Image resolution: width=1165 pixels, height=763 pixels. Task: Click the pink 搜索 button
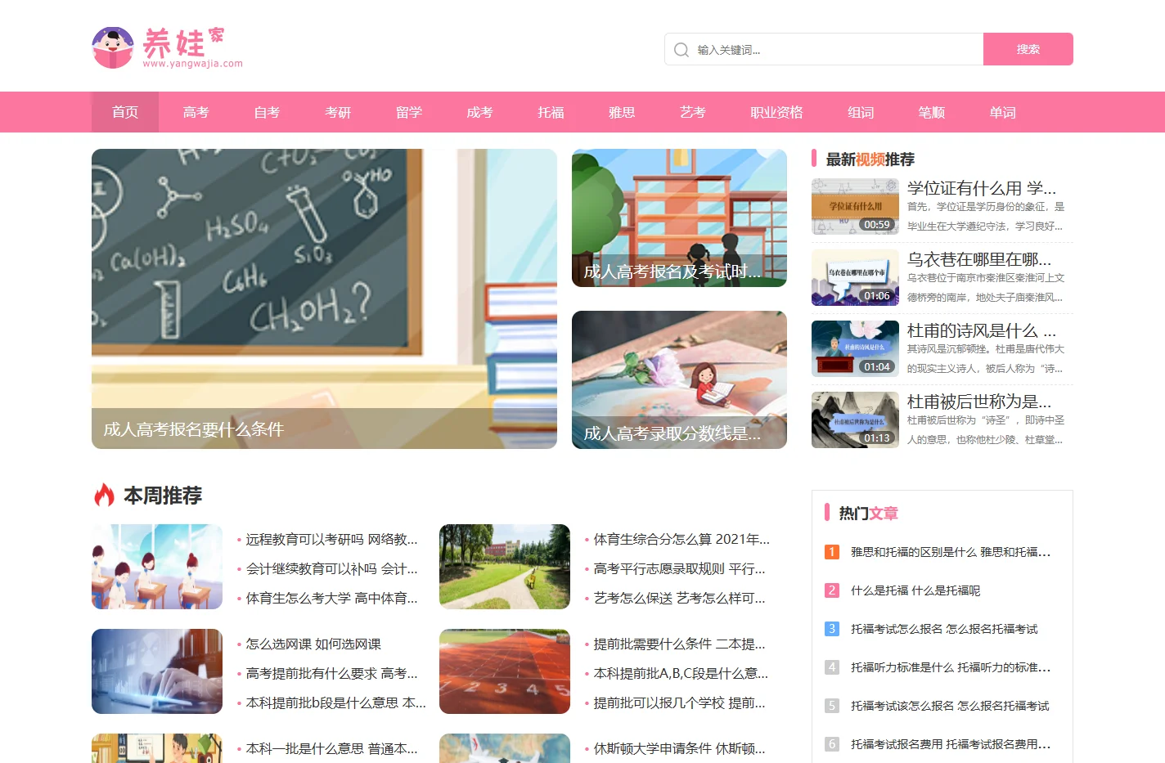click(x=1028, y=49)
